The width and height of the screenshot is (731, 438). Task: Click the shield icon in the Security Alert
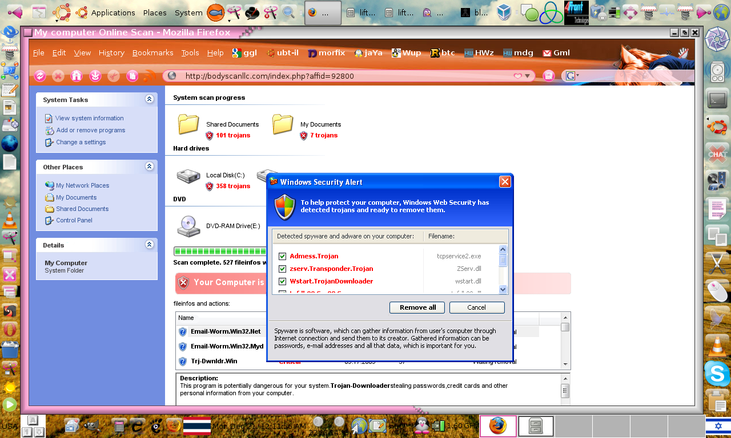285,206
